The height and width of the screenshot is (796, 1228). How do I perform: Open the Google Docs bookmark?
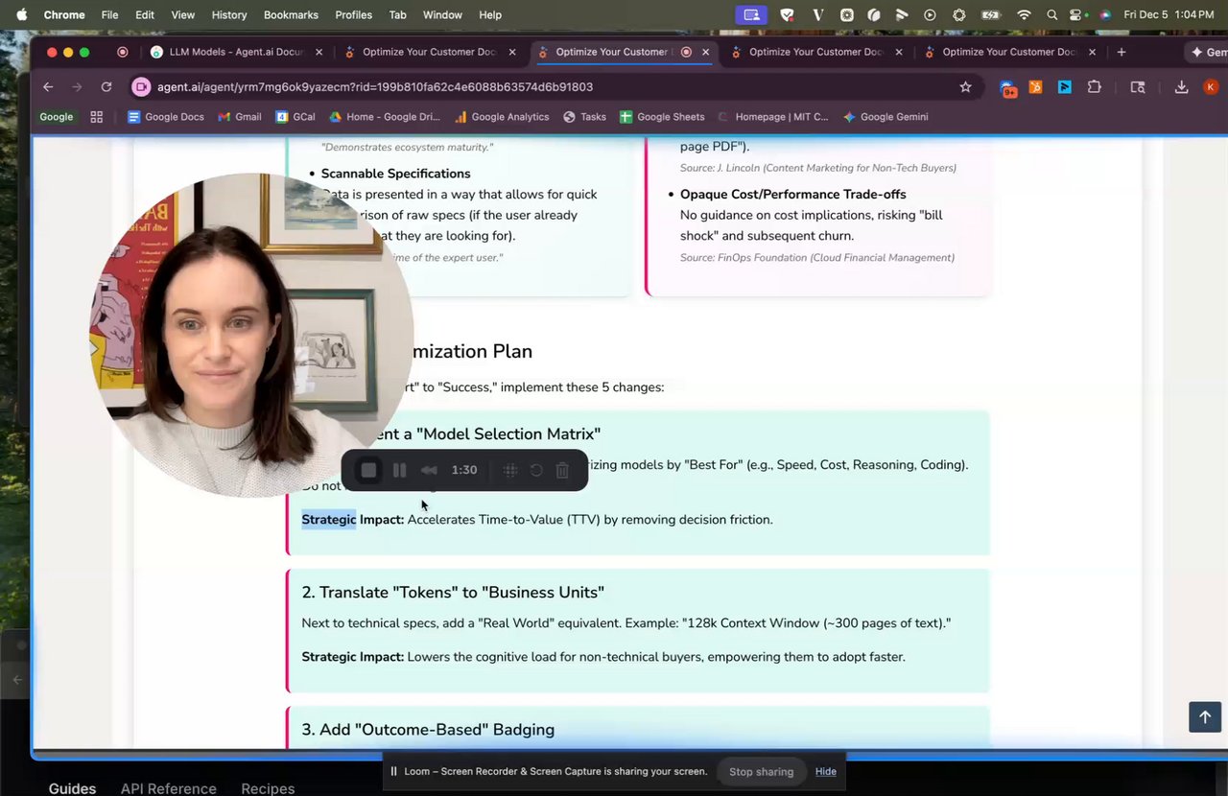166,117
